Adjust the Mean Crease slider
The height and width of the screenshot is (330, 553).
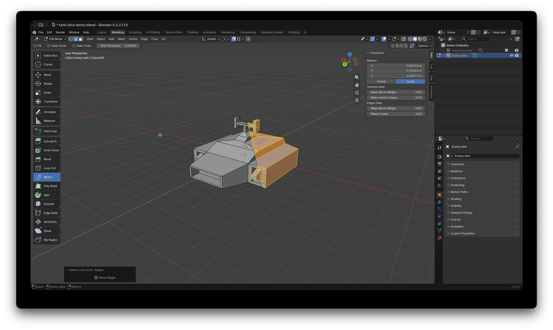coord(396,114)
